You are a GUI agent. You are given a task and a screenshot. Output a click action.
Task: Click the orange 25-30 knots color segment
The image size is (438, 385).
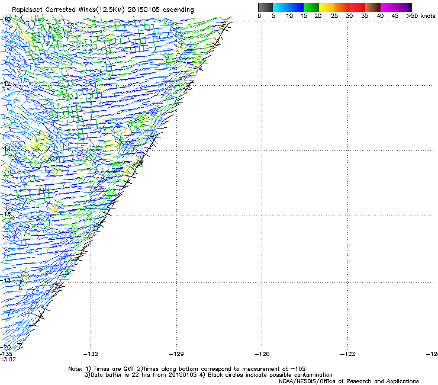[342, 7]
